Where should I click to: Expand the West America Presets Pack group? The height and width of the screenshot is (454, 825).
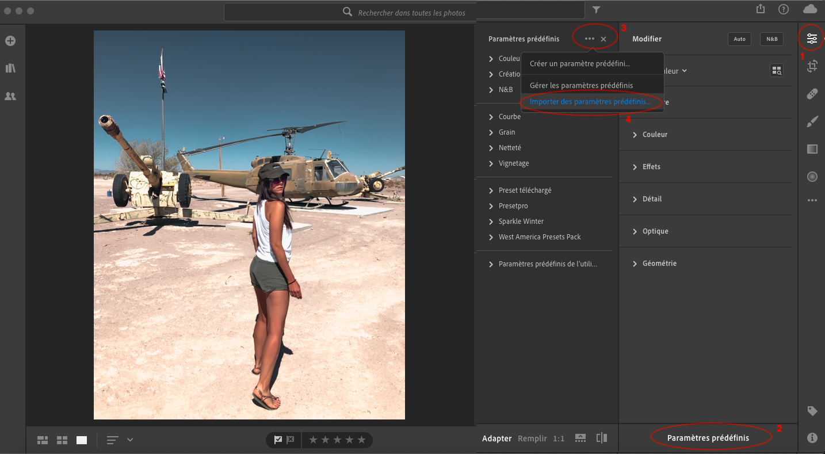click(539, 237)
